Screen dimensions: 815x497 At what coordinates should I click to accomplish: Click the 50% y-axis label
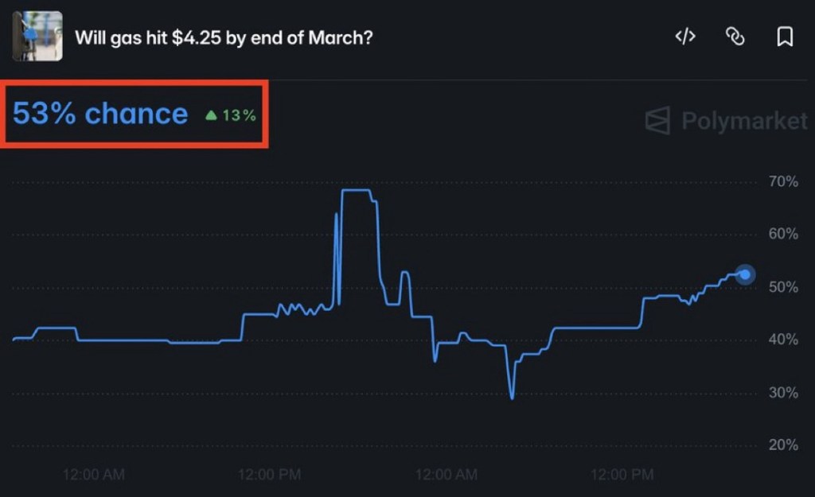783,286
